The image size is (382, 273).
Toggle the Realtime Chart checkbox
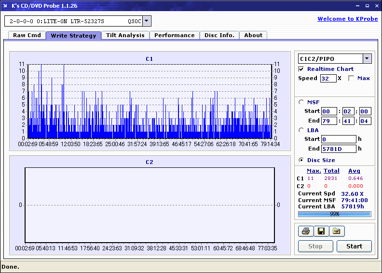click(x=301, y=69)
